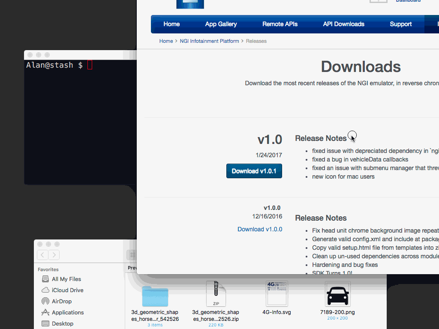The height and width of the screenshot is (329, 439).
Task: Click the v1.0 version heading
Action: click(x=270, y=139)
